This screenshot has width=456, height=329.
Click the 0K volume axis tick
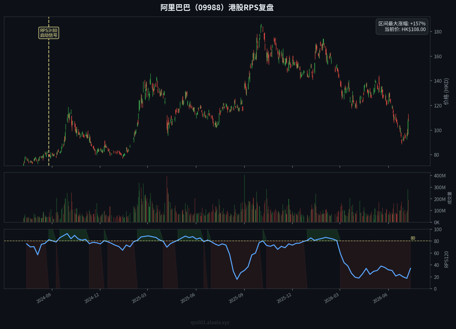437,222
